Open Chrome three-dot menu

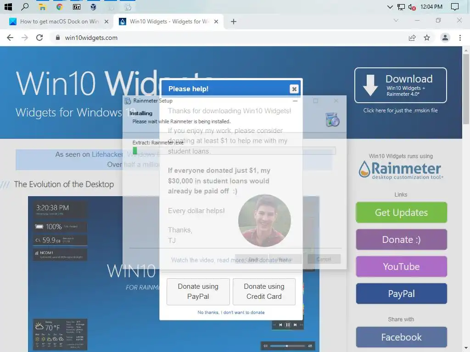(x=460, y=38)
